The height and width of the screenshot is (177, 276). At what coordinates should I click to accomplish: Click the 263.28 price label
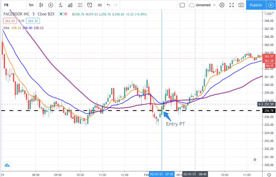(269, 61)
